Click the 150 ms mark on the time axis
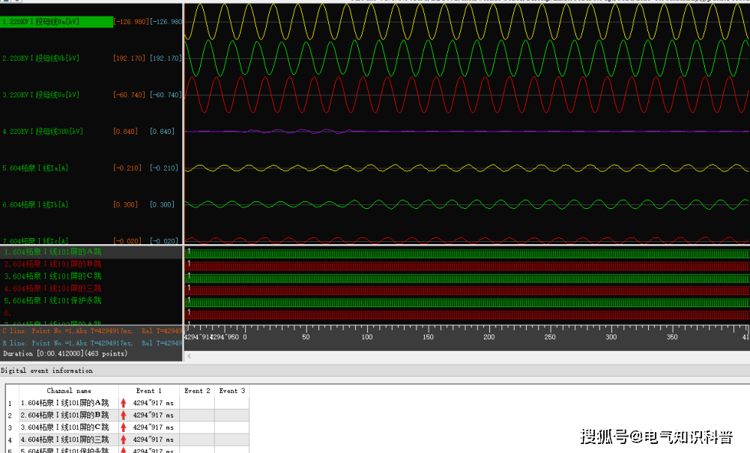The image size is (750, 453). pyautogui.click(x=428, y=337)
